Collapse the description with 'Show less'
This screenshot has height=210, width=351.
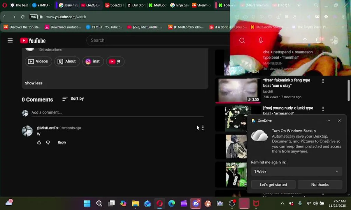click(34, 83)
